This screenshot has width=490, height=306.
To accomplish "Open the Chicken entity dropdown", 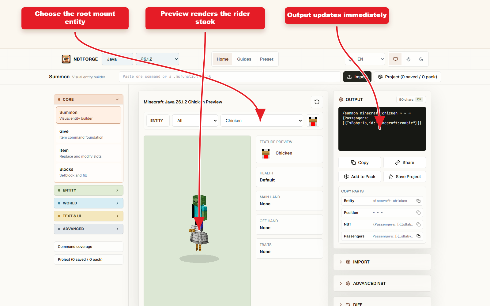I will tap(262, 121).
